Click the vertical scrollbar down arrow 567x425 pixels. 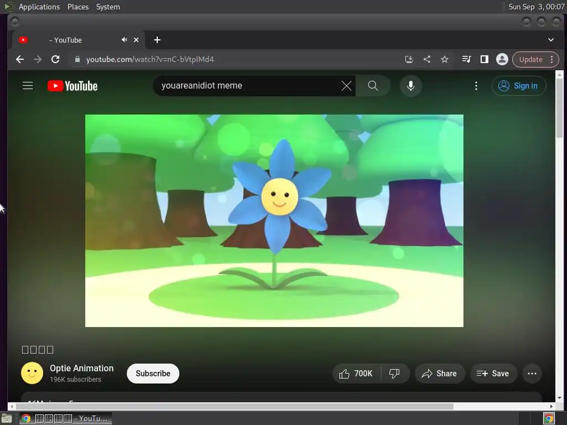[x=559, y=398]
